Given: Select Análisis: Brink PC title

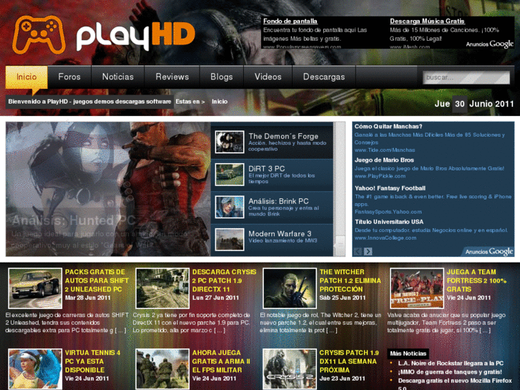Looking at the screenshot, I should point(278,201).
